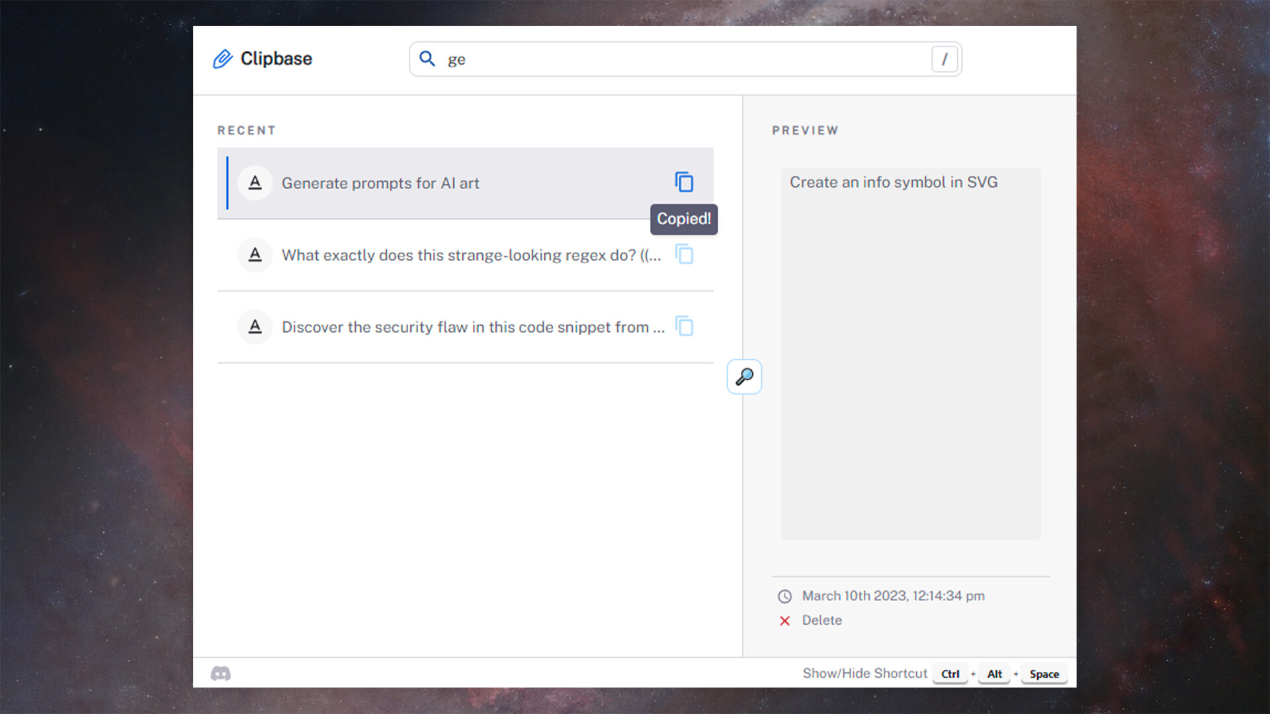This screenshot has width=1270, height=714.
Task: Copy the 'Generate prompts for AI art' clip
Action: tap(684, 182)
